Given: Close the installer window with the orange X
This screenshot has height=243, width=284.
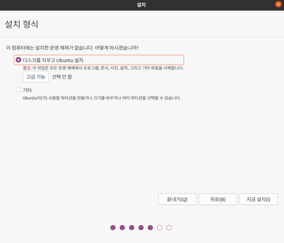Looking at the screenshot, I should pyautogui.click(x=278, y=4).
